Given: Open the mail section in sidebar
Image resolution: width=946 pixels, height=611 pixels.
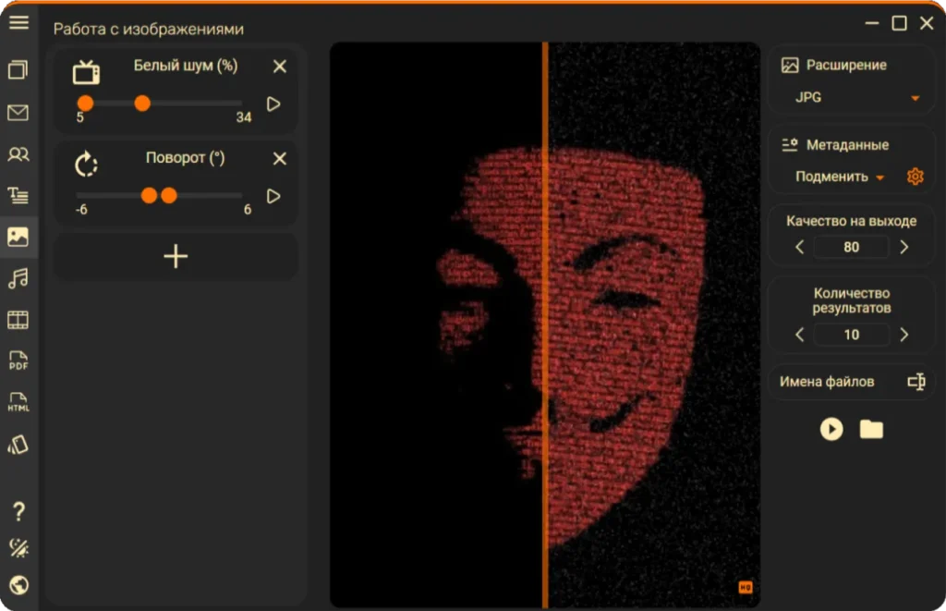Looking at the screenshot, I should click(x=18, y=112).
